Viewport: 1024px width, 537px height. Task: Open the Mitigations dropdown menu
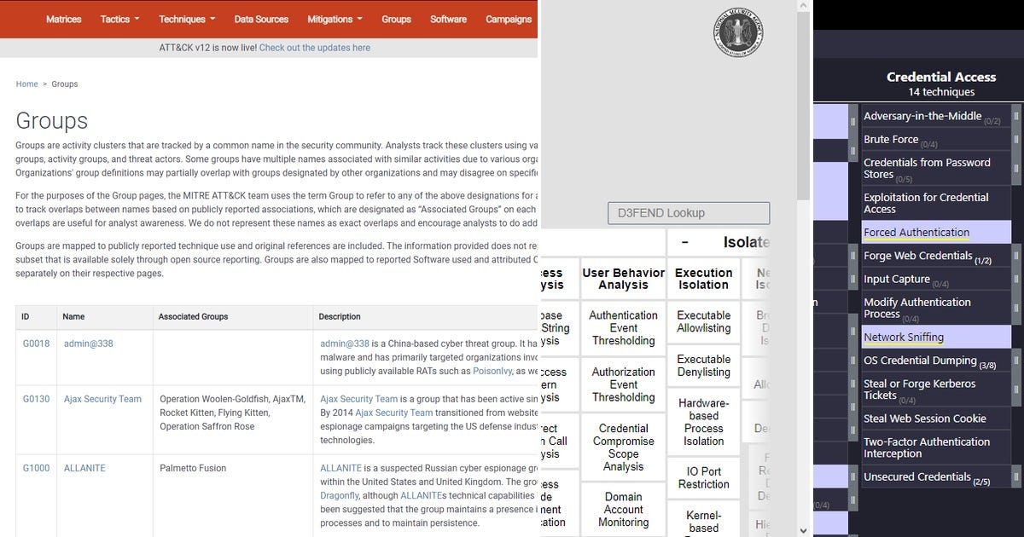point(333,19)
